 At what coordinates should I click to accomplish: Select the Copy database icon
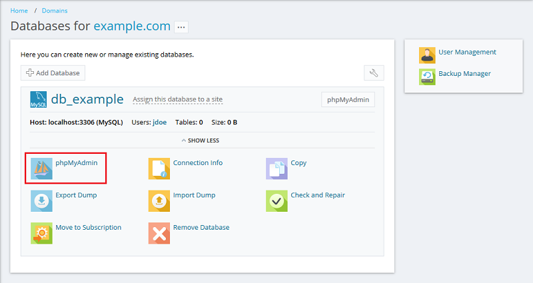276,168
